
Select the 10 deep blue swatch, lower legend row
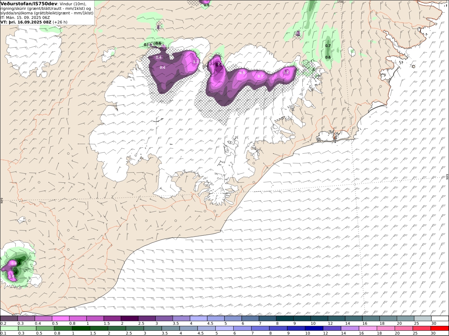coord(314,329)
